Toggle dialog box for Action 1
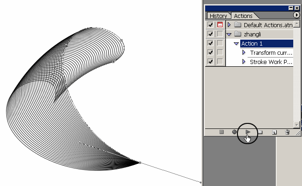The image size is (302, 186). point(220,43)
